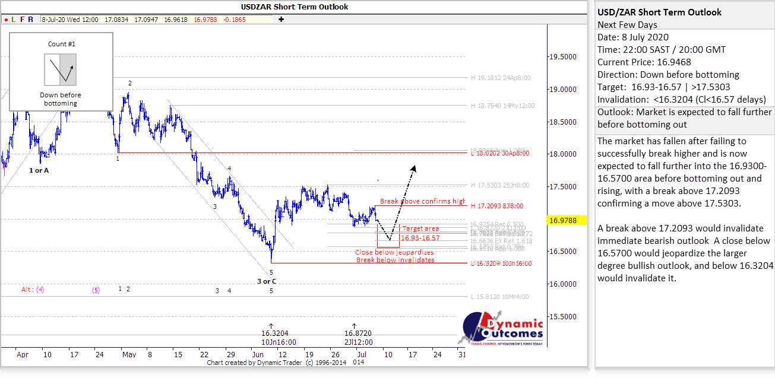Click the date 8-Jul-20 Wed 12:00 field
The height and width of the screenshot is (378, 775).
tap(69, 19)
